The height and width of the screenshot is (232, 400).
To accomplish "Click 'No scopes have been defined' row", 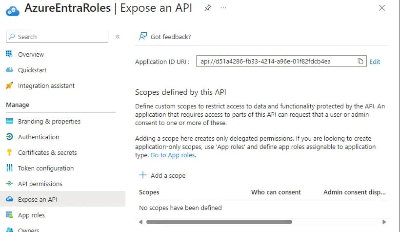I will pyautogui.click(x=262, y=208).
